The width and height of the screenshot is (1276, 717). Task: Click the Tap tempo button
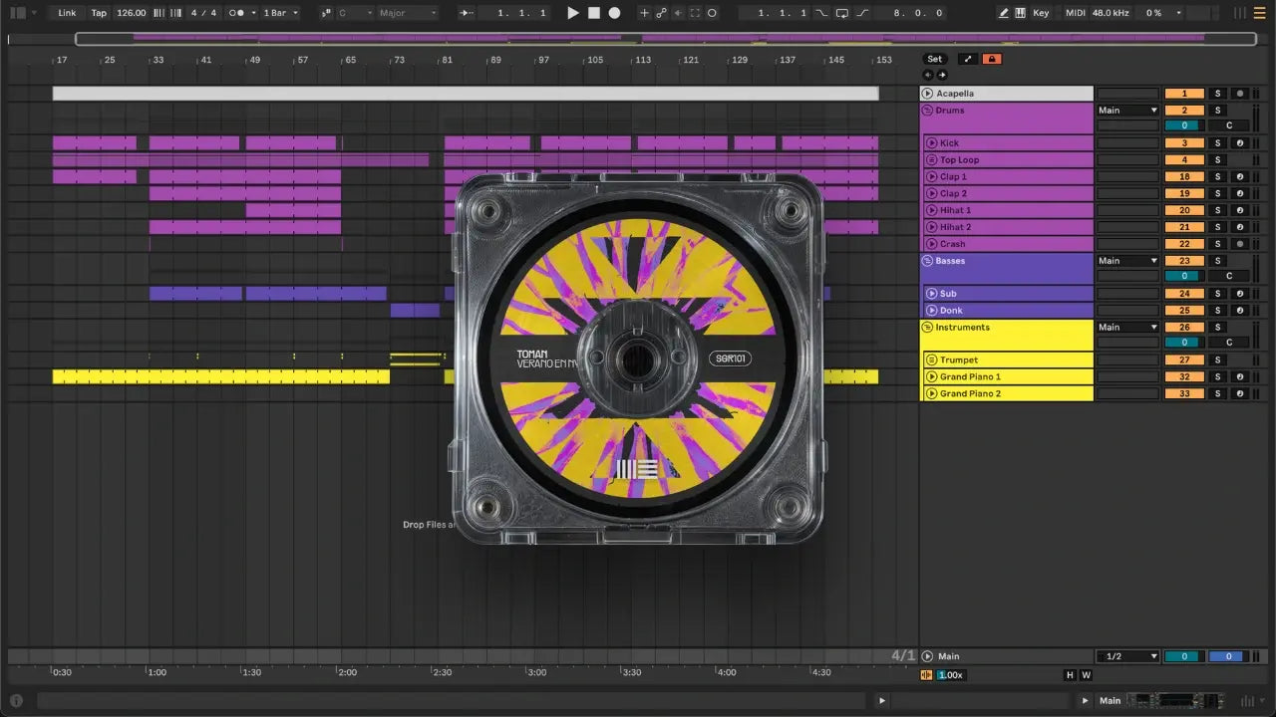[x=99, y=13]
